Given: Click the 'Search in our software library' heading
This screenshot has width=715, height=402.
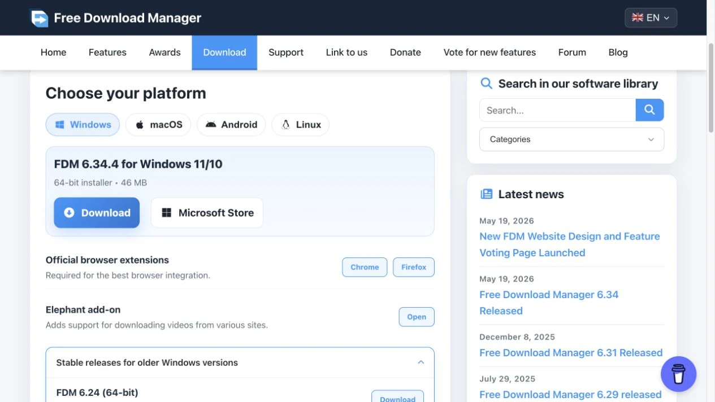Looking at the screenshot, I should point(578,84).
